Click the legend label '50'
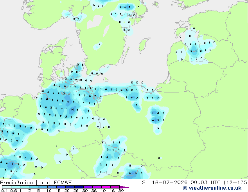 point(121,190)
